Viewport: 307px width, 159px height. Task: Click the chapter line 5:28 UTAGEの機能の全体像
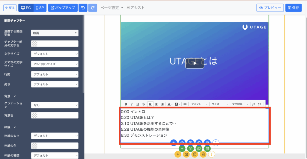coord(145,129)
